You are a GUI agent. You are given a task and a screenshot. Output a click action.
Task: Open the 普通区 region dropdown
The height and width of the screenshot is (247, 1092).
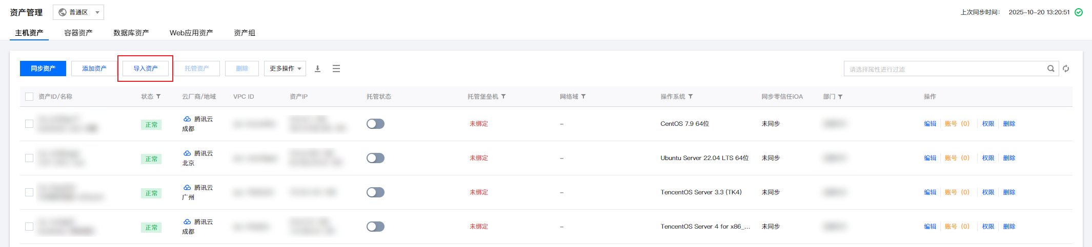[x=78, y=12]
